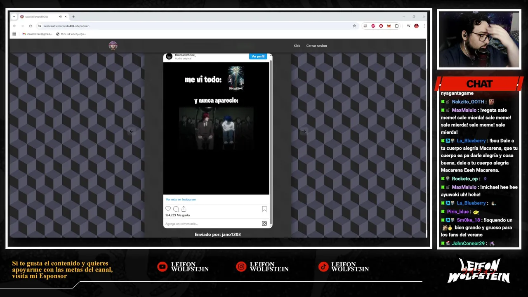This screenshot has height=297, width=528.
Task: Click Rocketo_op username in chat
Action: 465,179
